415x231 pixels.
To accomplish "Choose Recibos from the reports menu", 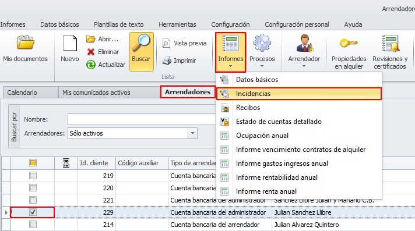I will 299,108.
